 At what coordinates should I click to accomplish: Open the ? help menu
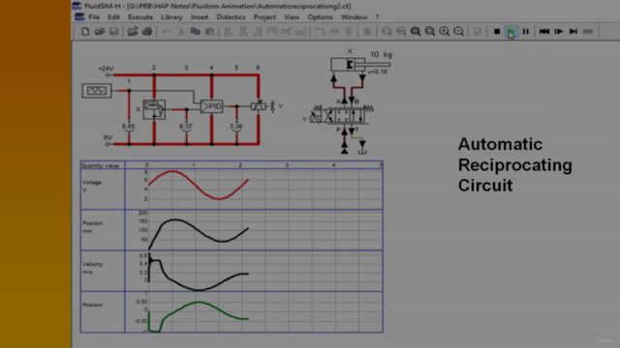pos(377,17)
